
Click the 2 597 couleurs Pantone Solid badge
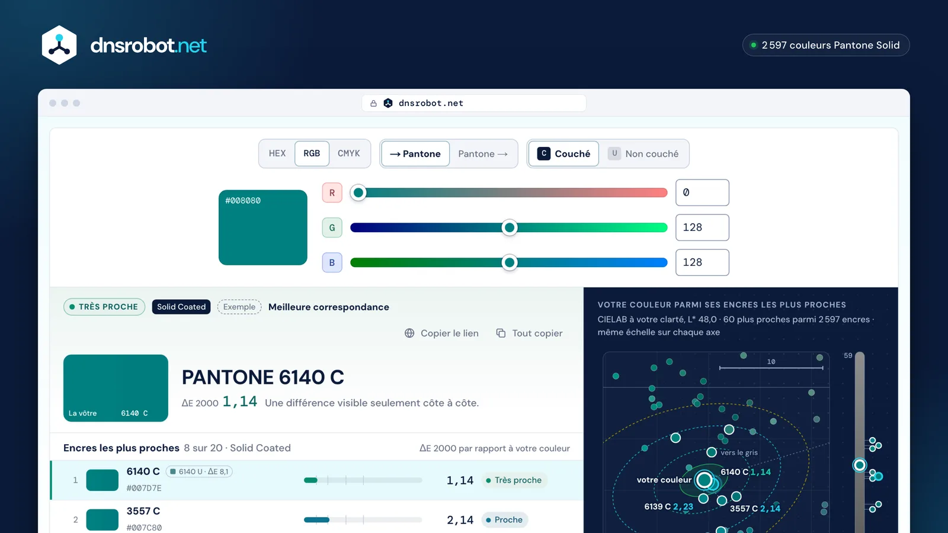[826, 45]
